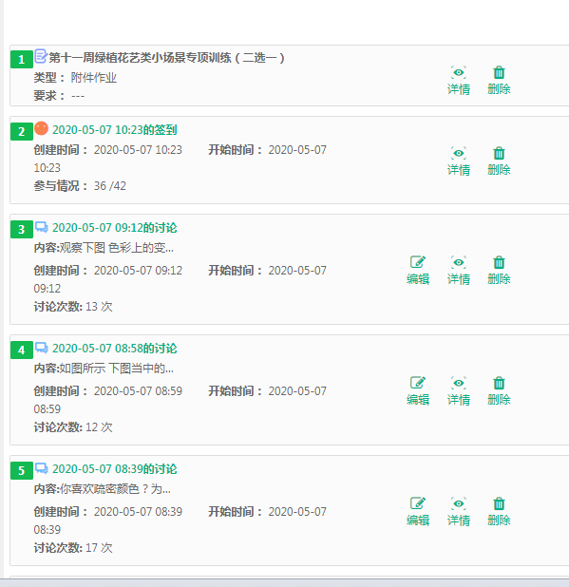Click the orange sign-in icon on item 2
The image size is (569, 587).
click(x=41, y=128)
